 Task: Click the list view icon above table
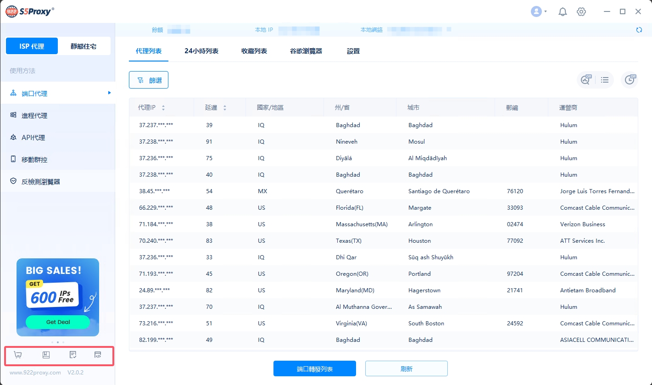[605, 80]
